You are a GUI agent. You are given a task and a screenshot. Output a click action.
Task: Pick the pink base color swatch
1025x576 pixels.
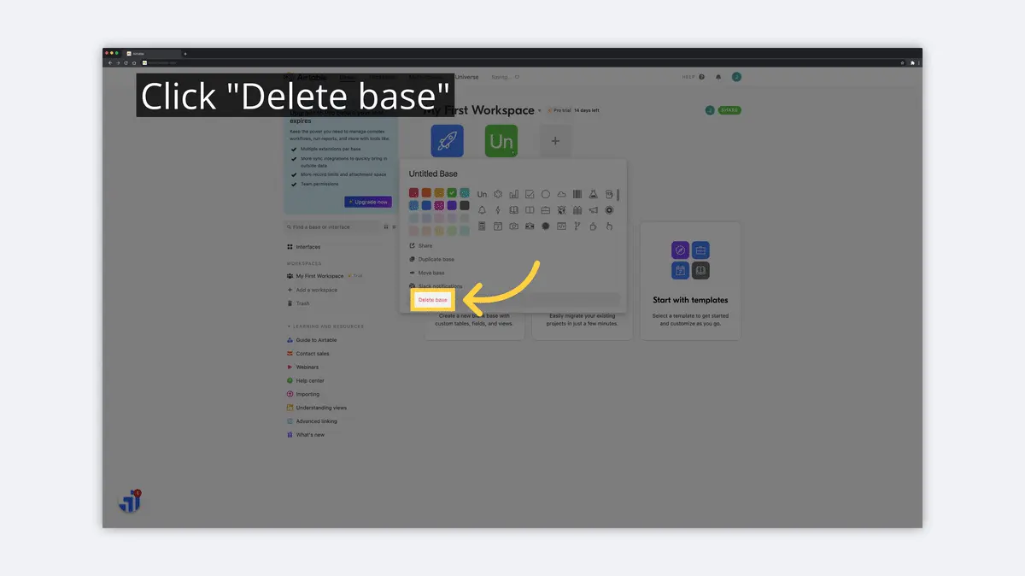pyautogui.click(x=439, y=205)
